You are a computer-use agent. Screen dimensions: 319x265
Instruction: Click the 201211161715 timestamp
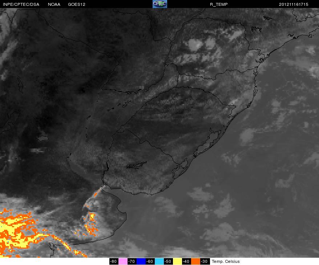[x=294, y=4]
